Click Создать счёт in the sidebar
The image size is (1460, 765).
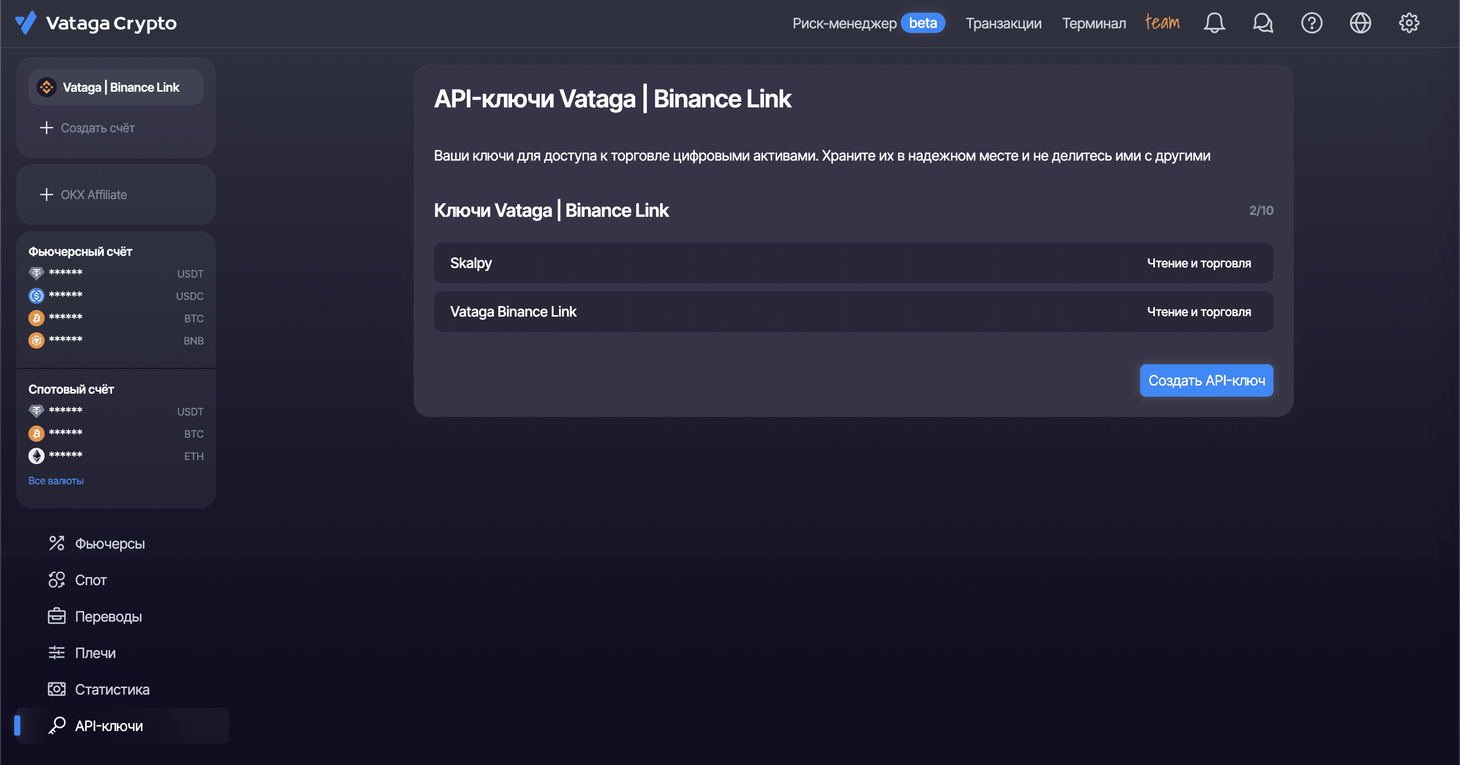[x=97, y=127]
